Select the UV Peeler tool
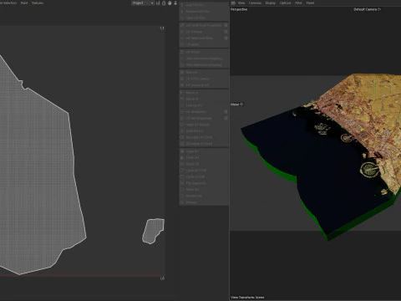 pos(204,52)
